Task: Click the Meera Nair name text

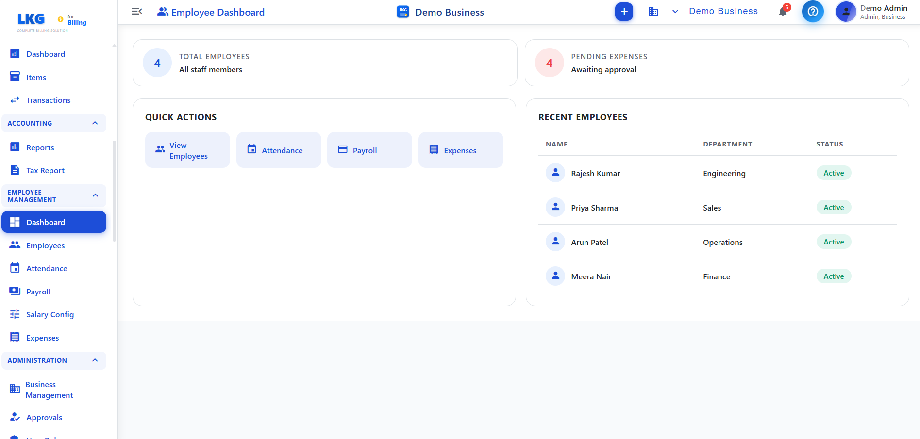Action: (x=591, y=276)
